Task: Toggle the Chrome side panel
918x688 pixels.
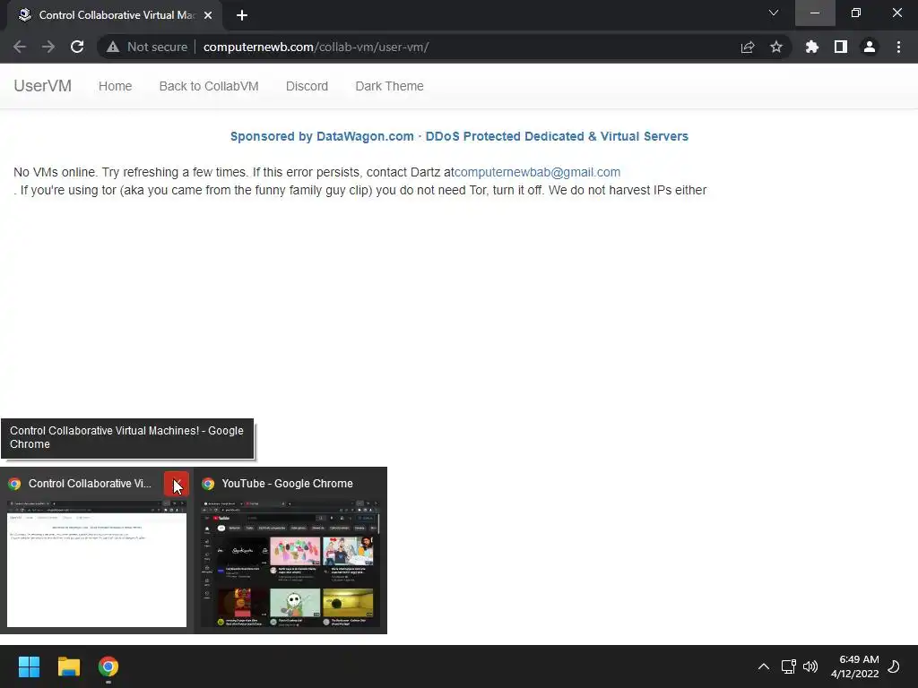Action: point(841,47)
